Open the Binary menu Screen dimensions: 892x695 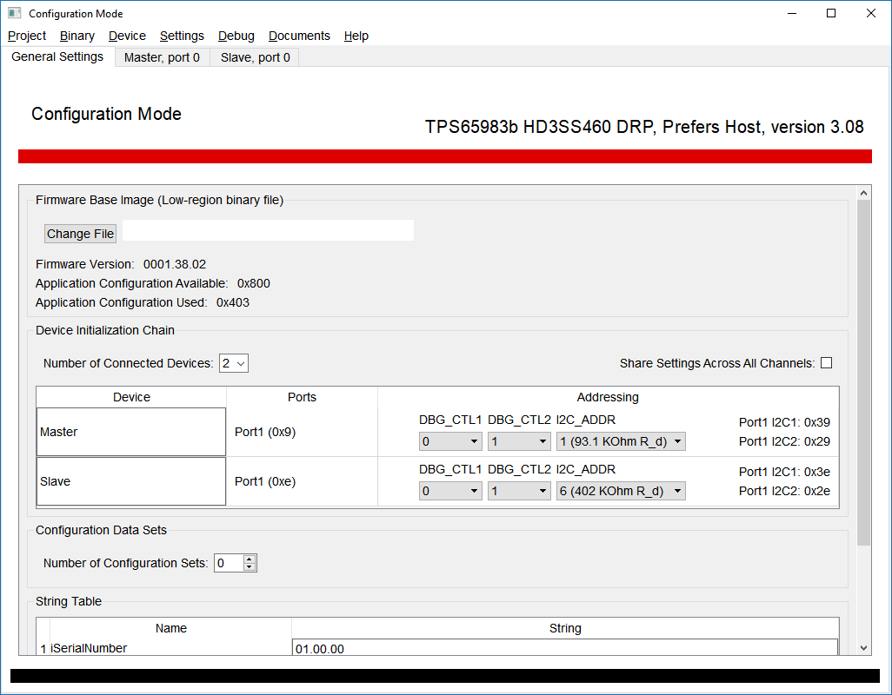tap(77, 36)
